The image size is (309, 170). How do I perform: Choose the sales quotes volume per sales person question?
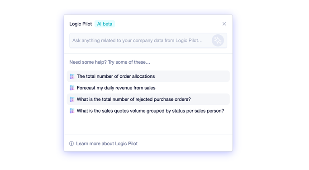click(148, 111)
